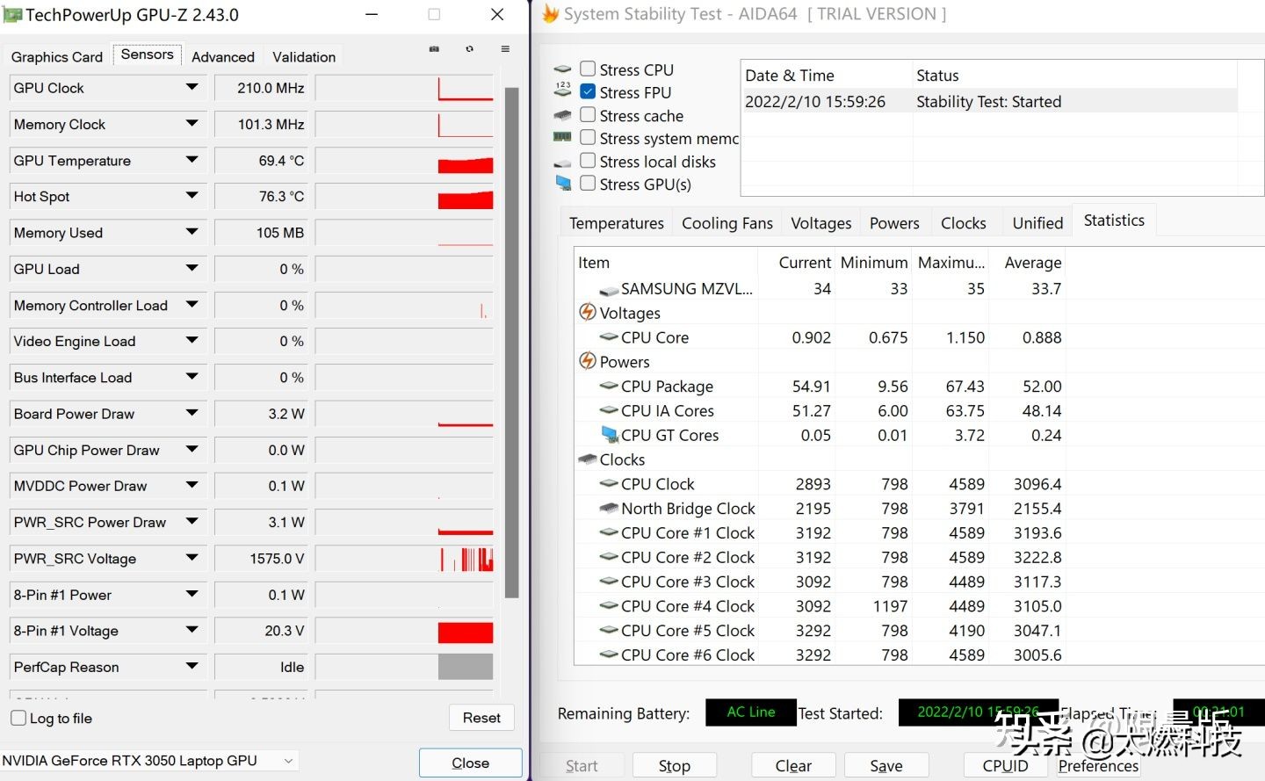Click the CPU IA Cores row icon
Viewport: 1265px width, 781px height.
609,410
